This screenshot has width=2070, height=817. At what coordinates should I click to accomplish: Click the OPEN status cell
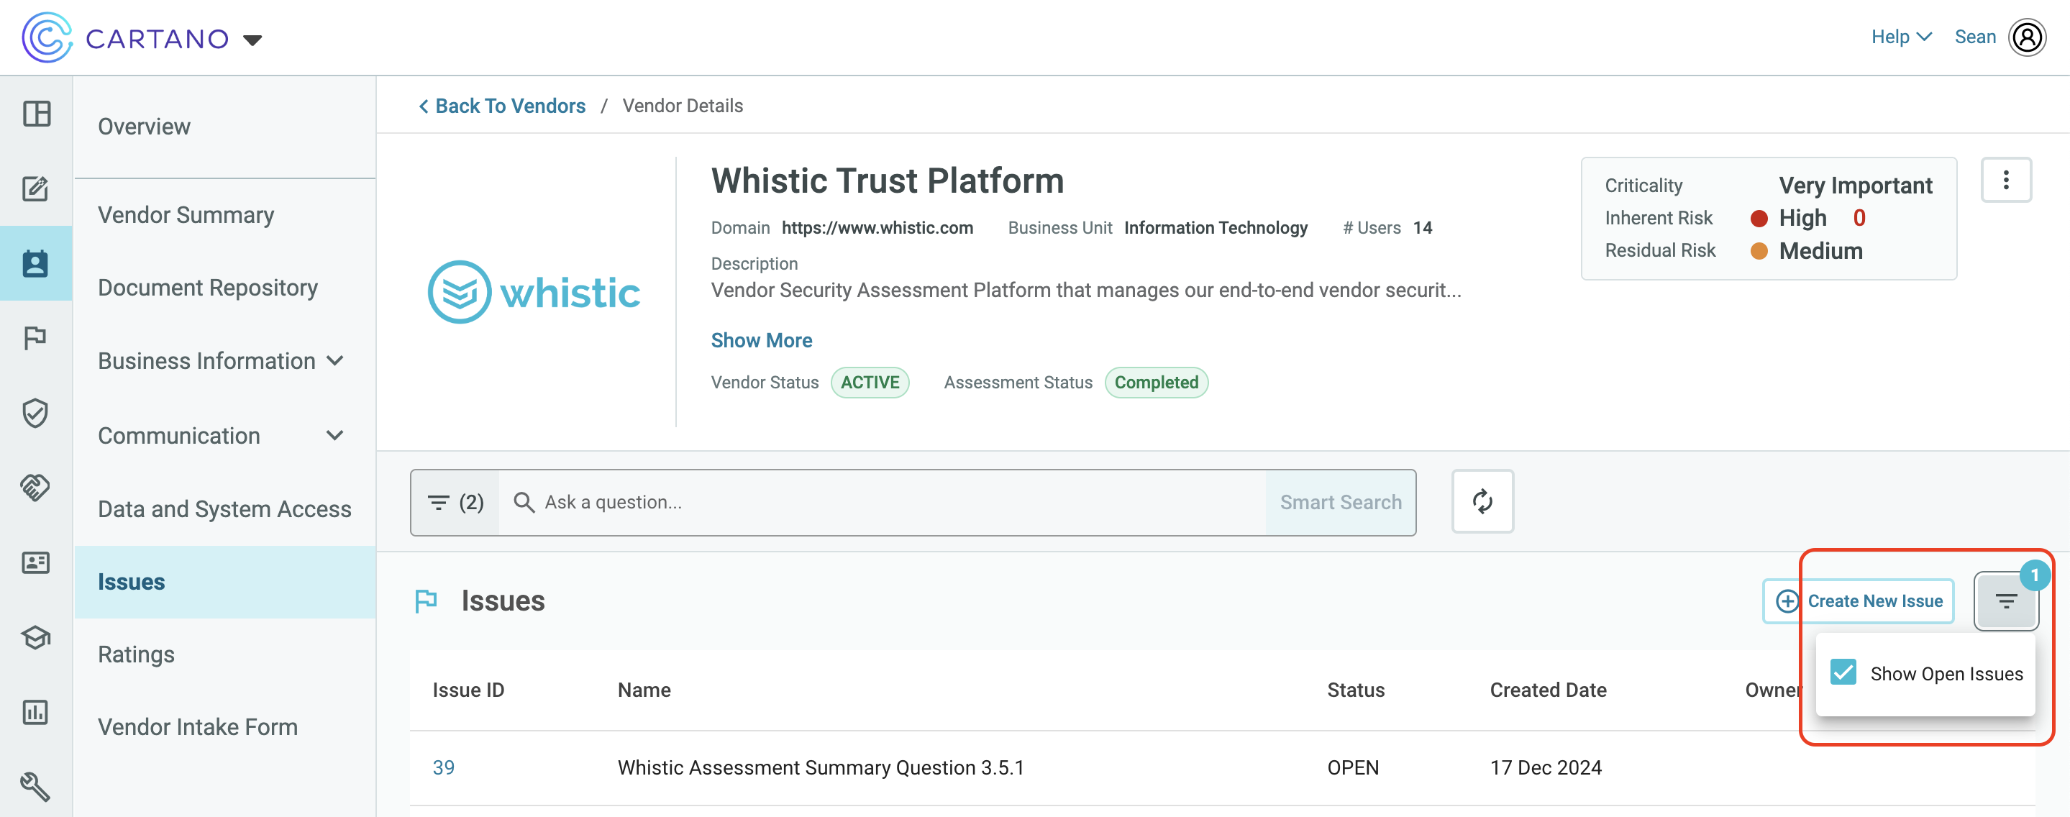[x=1352, y=767]
